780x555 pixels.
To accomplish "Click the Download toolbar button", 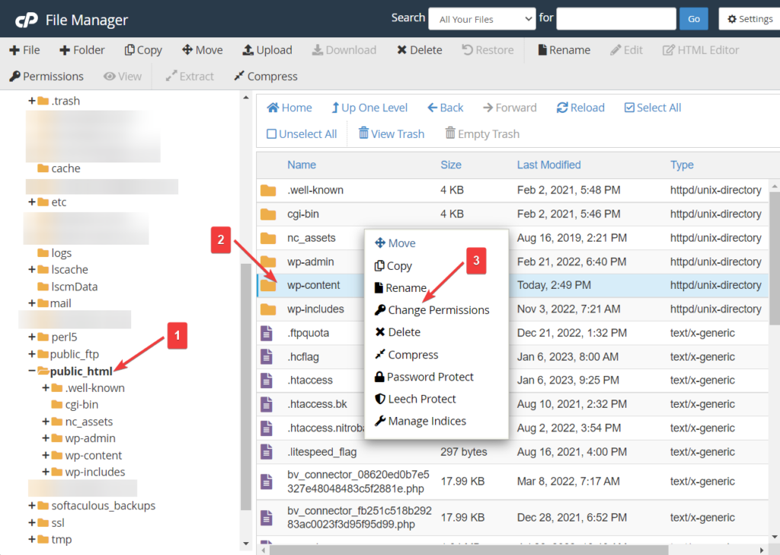I will click(344, 50).
